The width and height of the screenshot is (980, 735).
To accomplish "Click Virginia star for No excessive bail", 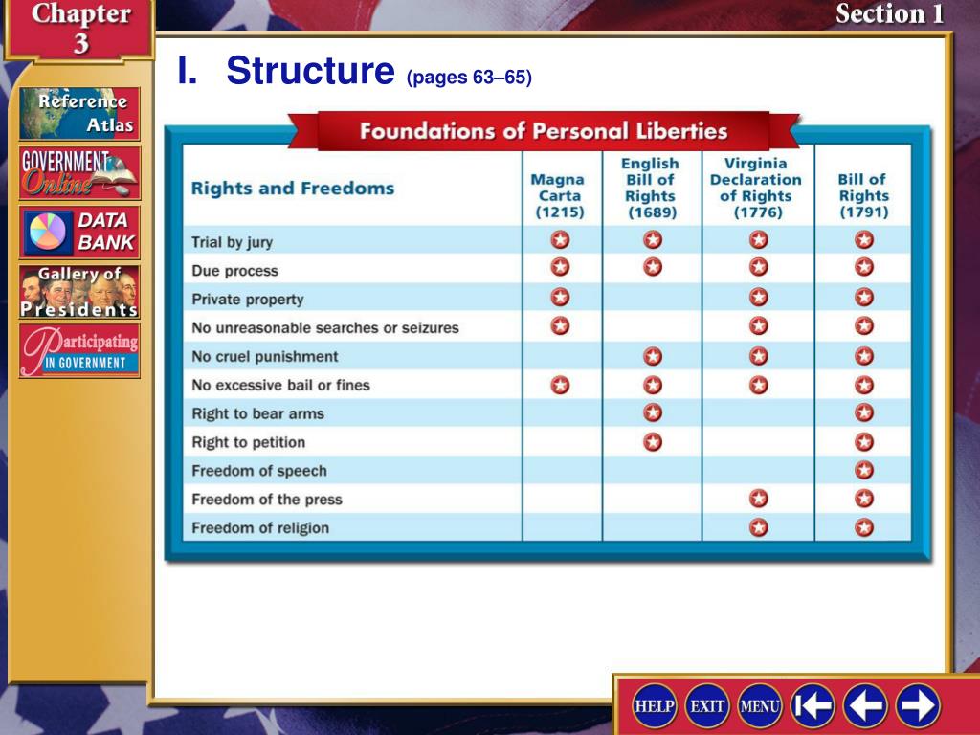I will tap(759, 385).
